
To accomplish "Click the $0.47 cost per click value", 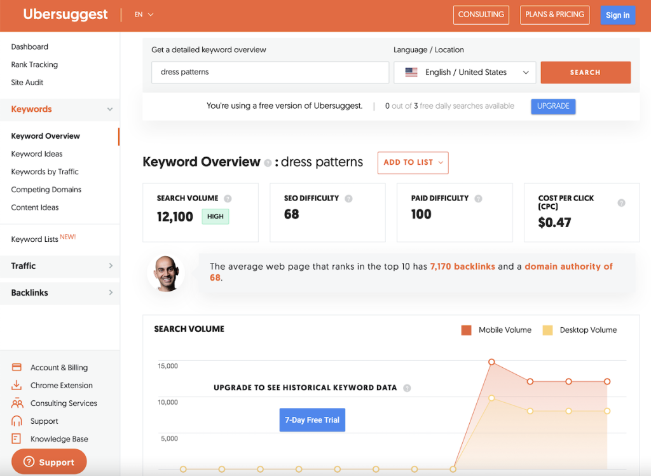I will 554,223.
